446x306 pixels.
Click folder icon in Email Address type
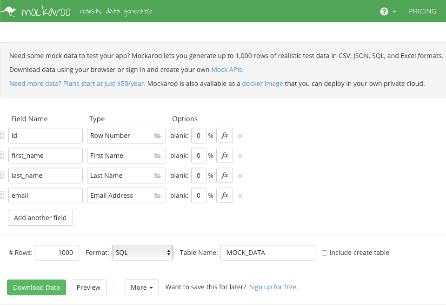[158, 195]
